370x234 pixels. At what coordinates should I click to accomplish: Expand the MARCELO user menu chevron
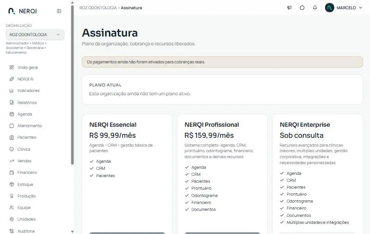point(361,7)
